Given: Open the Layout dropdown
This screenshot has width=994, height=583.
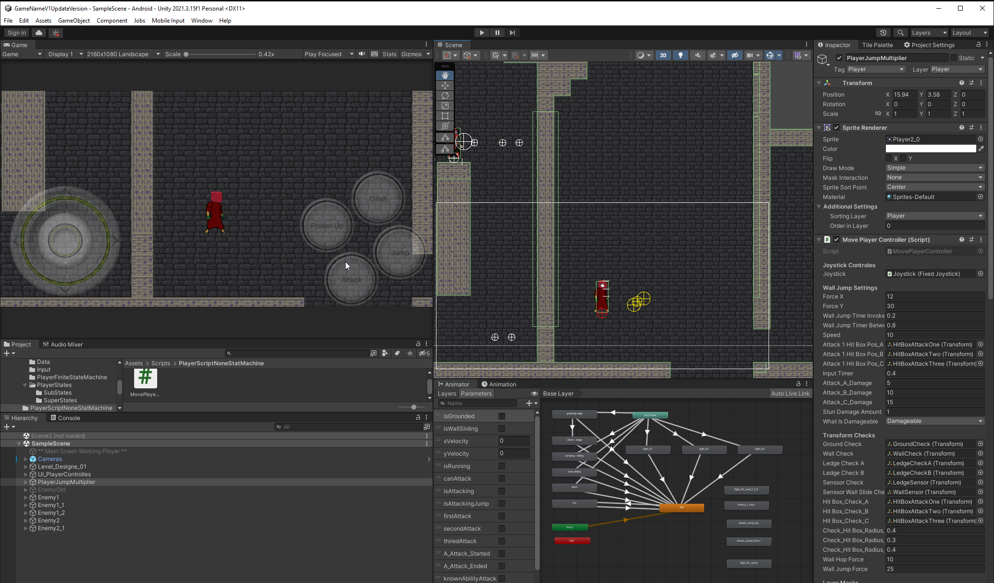Looking at the screenshot, I should 969,32.
